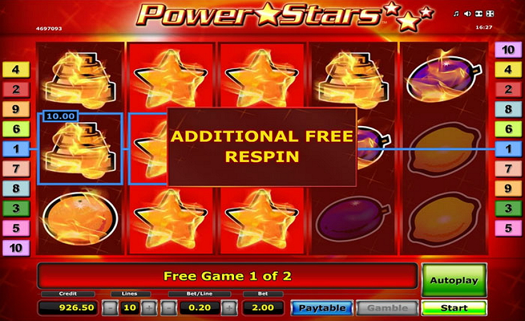This screenshot has width=525, height=321.
Task: Click the widescreen mode icon
Action: [x=479, y=14]
